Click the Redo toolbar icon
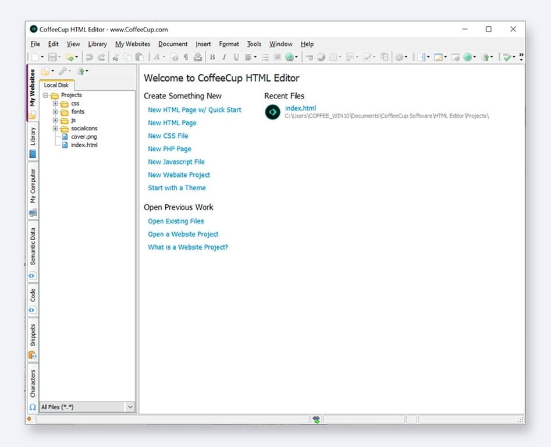Viewport: 551px width, 447px height. (102, 56)
